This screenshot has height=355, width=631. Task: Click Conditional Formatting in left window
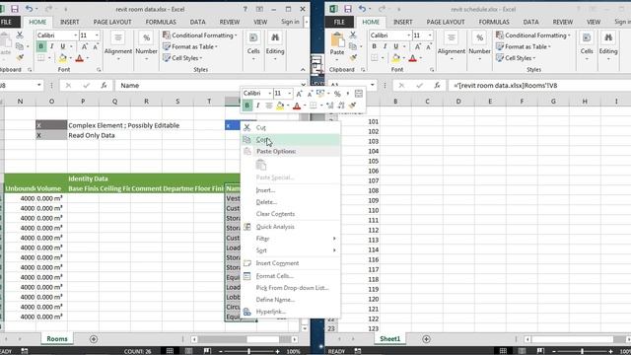200,35
